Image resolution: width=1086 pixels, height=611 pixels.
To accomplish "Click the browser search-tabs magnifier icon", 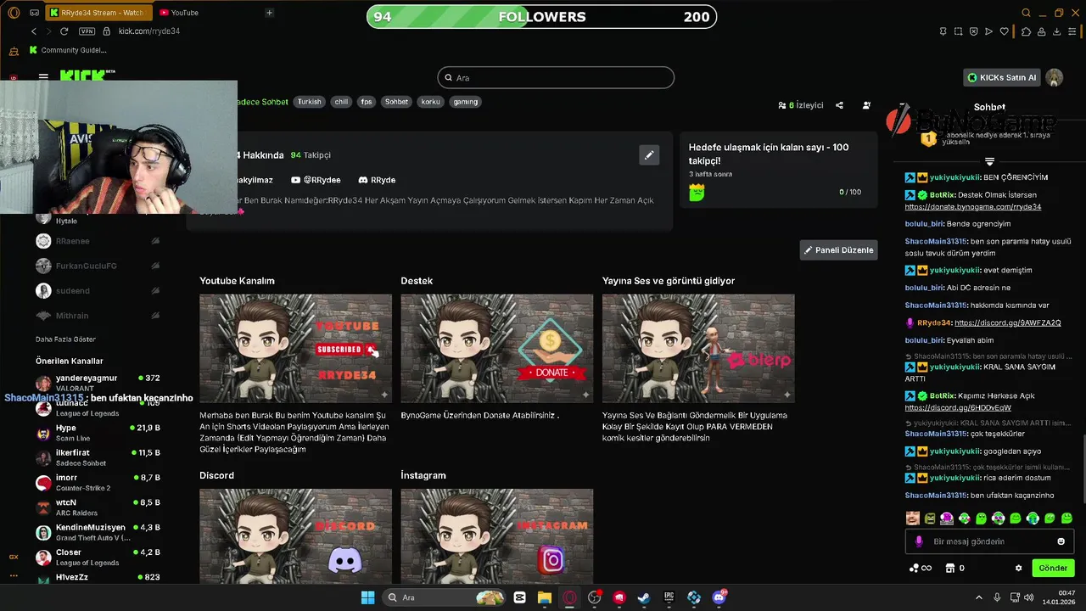I will (1026, 13).
